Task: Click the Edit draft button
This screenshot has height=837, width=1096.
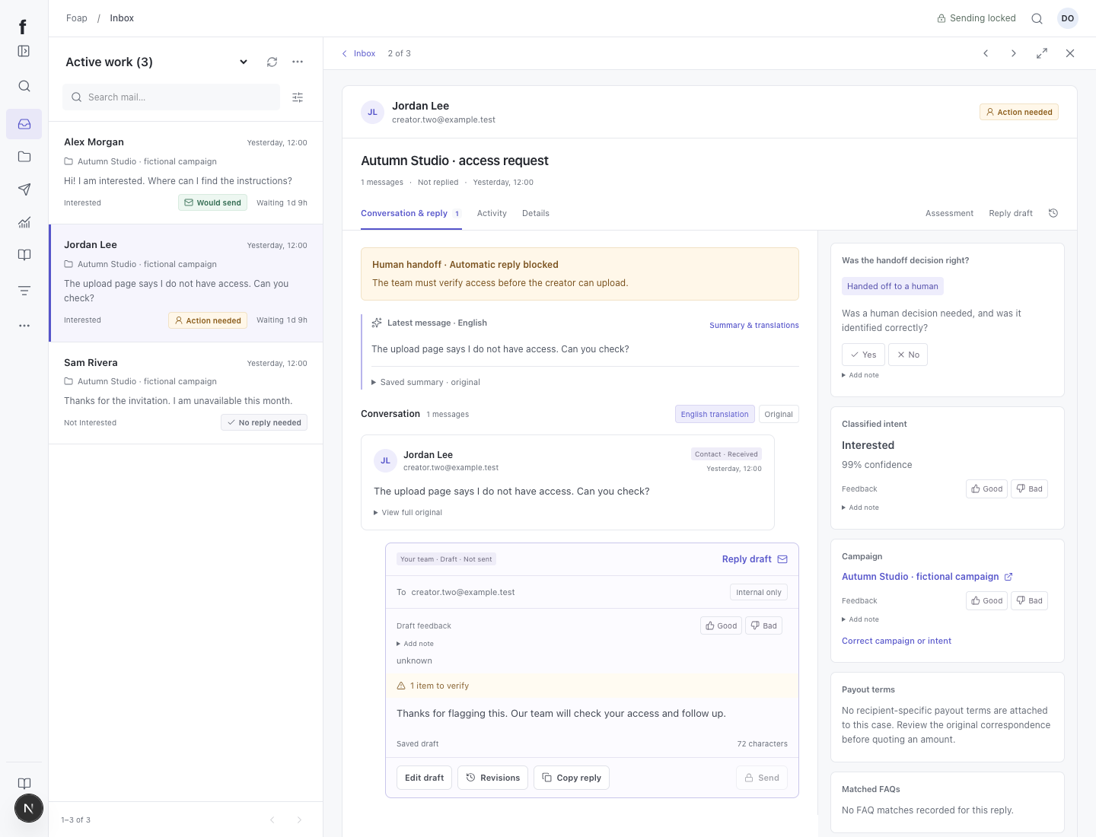Action: pos(425,778)
